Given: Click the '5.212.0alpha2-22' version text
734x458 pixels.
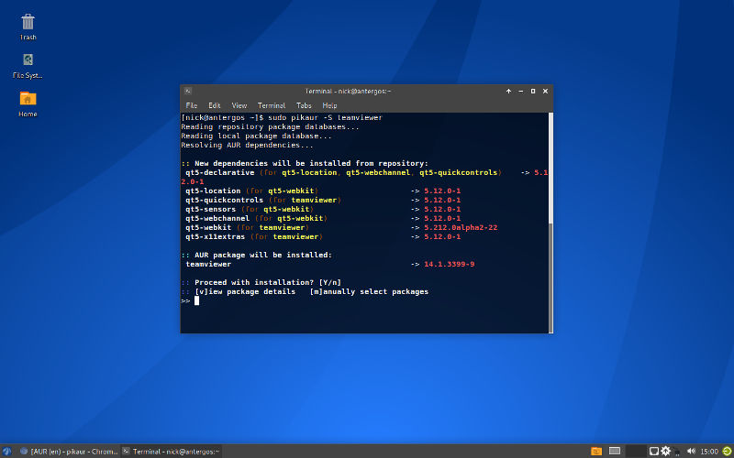Looking at the screenshot, I should point(461,227).
